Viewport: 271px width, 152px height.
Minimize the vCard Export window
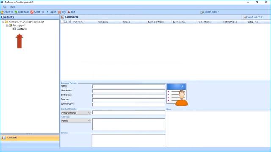pos(248,2)
